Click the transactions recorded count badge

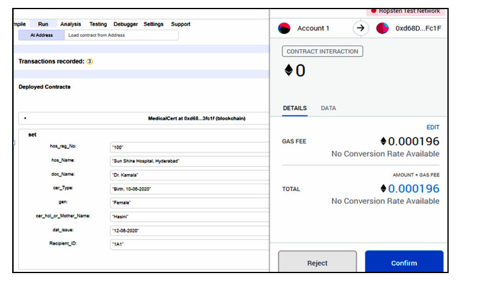pyautogui.click(x=89, y=61)
